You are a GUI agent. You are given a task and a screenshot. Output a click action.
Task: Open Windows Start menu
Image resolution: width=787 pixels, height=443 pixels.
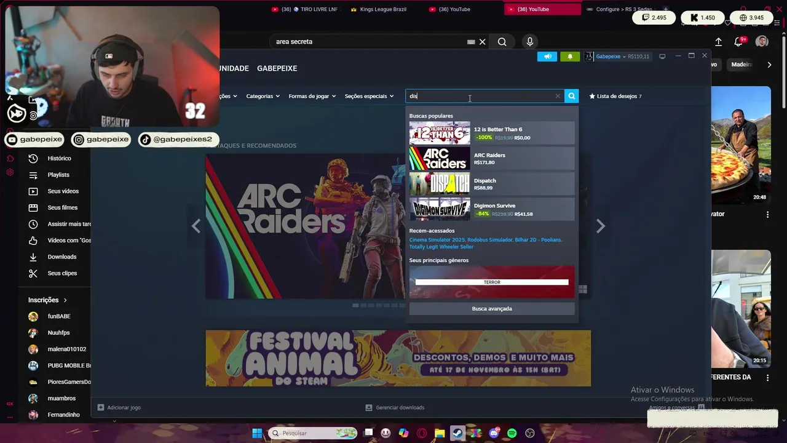point(257,433)
